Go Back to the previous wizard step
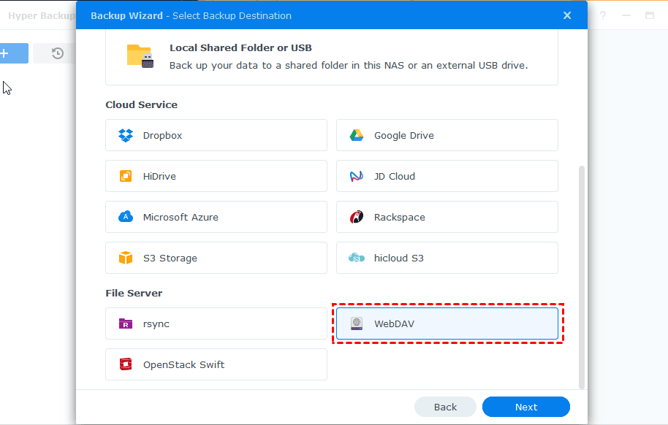668x425 pixels. tap(445, 407)
